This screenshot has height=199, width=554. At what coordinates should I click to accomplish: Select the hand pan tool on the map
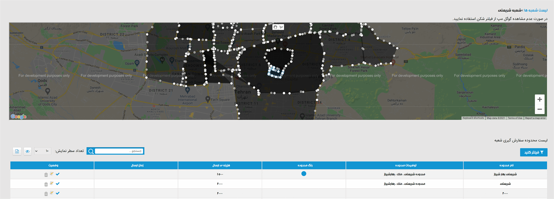click(275, 27)
